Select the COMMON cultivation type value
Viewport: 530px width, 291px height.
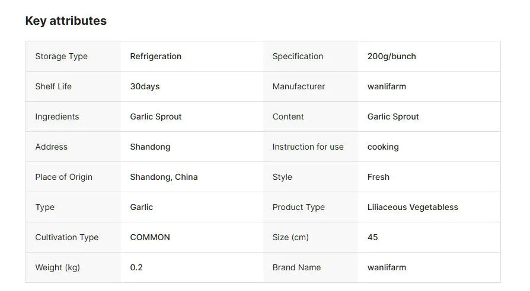[150, 237]
